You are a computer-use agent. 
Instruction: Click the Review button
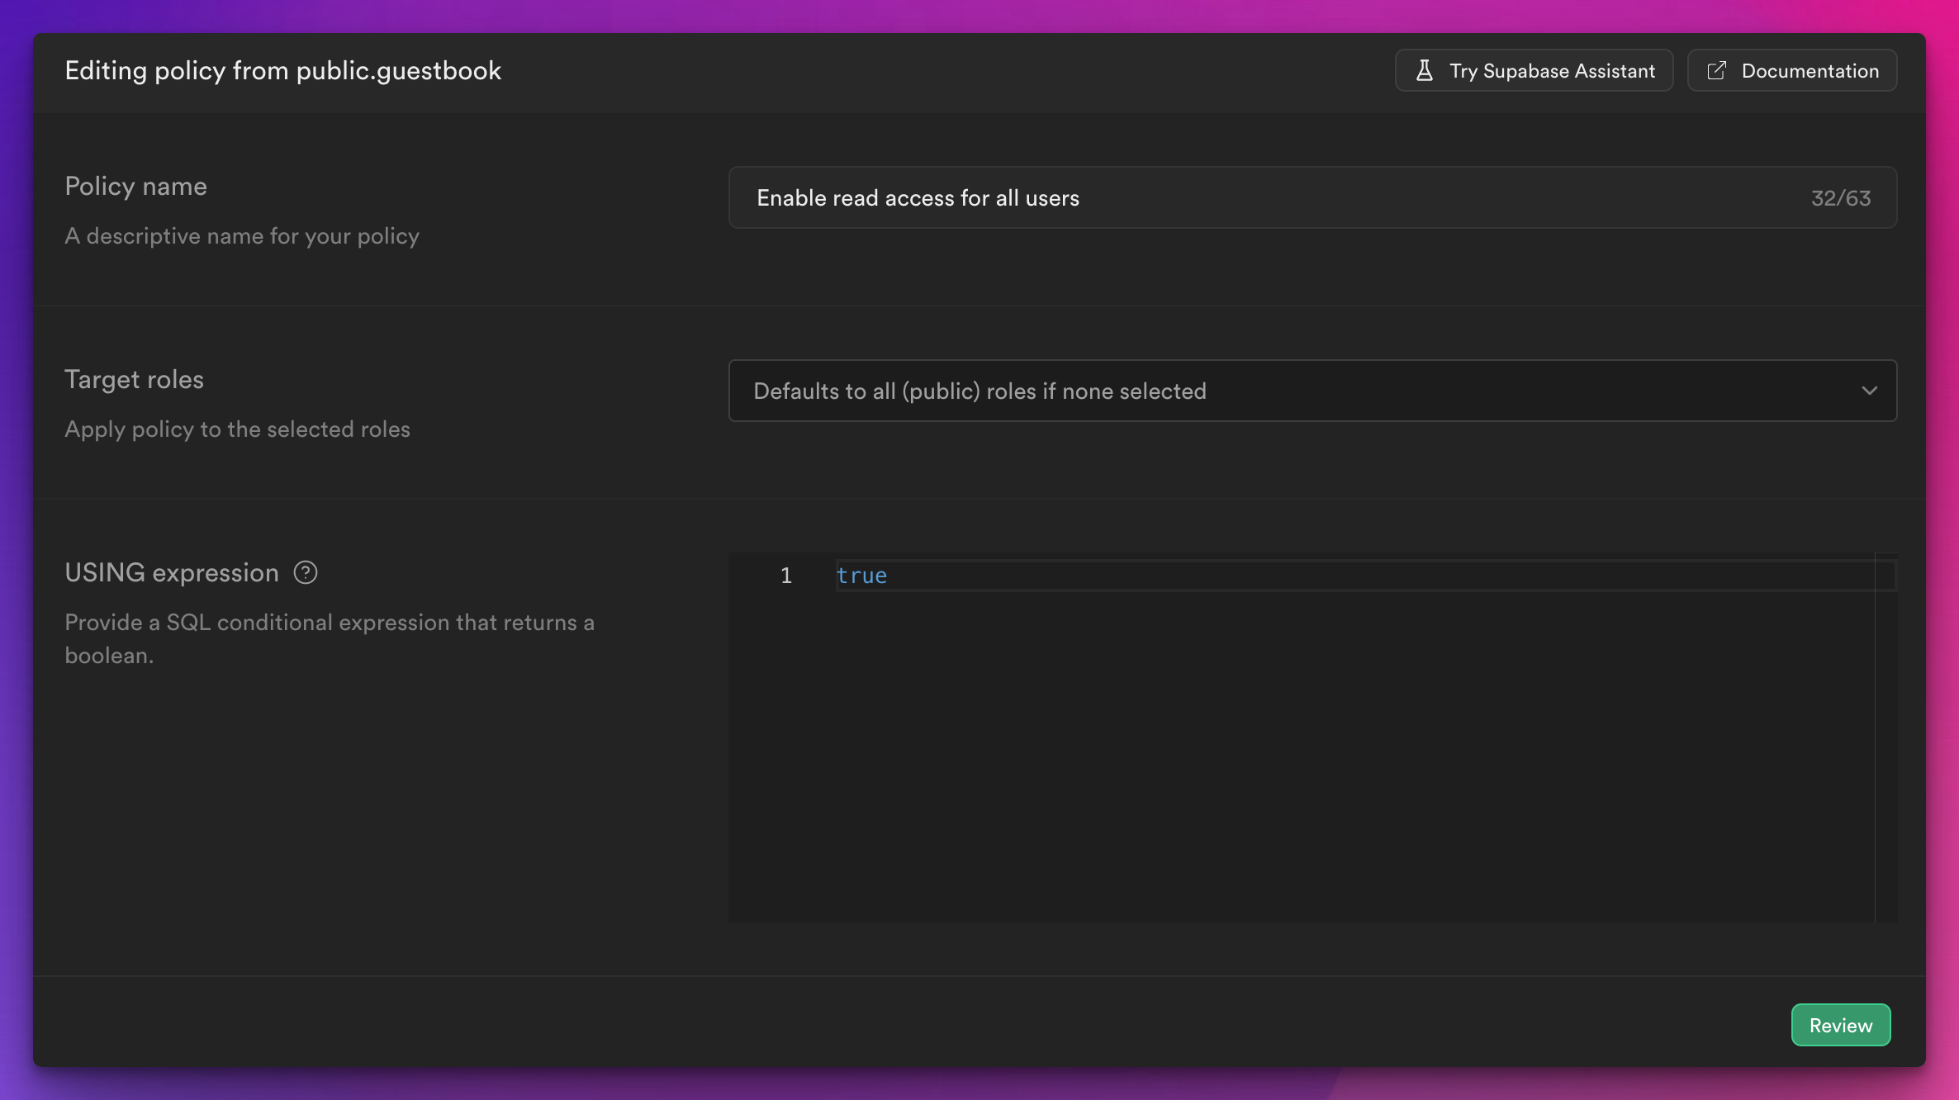click(x=1840, y=1025)
